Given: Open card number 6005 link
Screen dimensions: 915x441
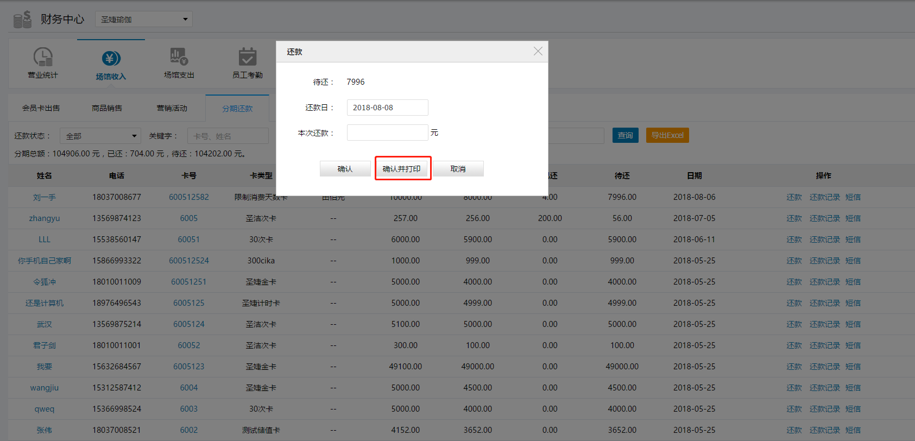Looking at the screenshot, I should 189,218.
